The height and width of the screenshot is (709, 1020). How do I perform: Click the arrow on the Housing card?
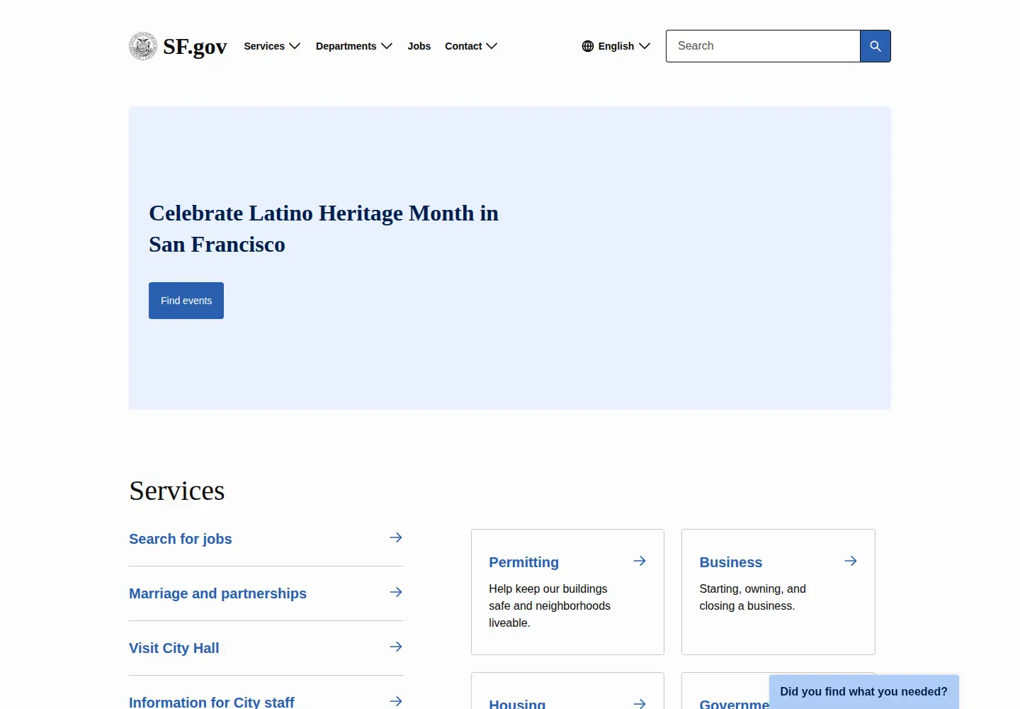(x=640, y=703)
